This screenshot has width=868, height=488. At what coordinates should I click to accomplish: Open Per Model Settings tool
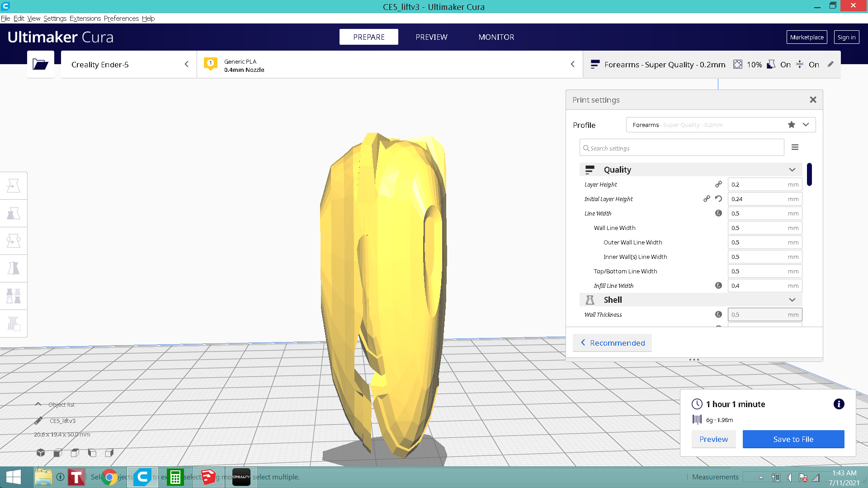pyautogui.click(x=14, y=296)
